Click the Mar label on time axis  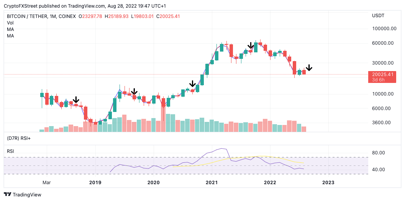[x=47, y=183]
